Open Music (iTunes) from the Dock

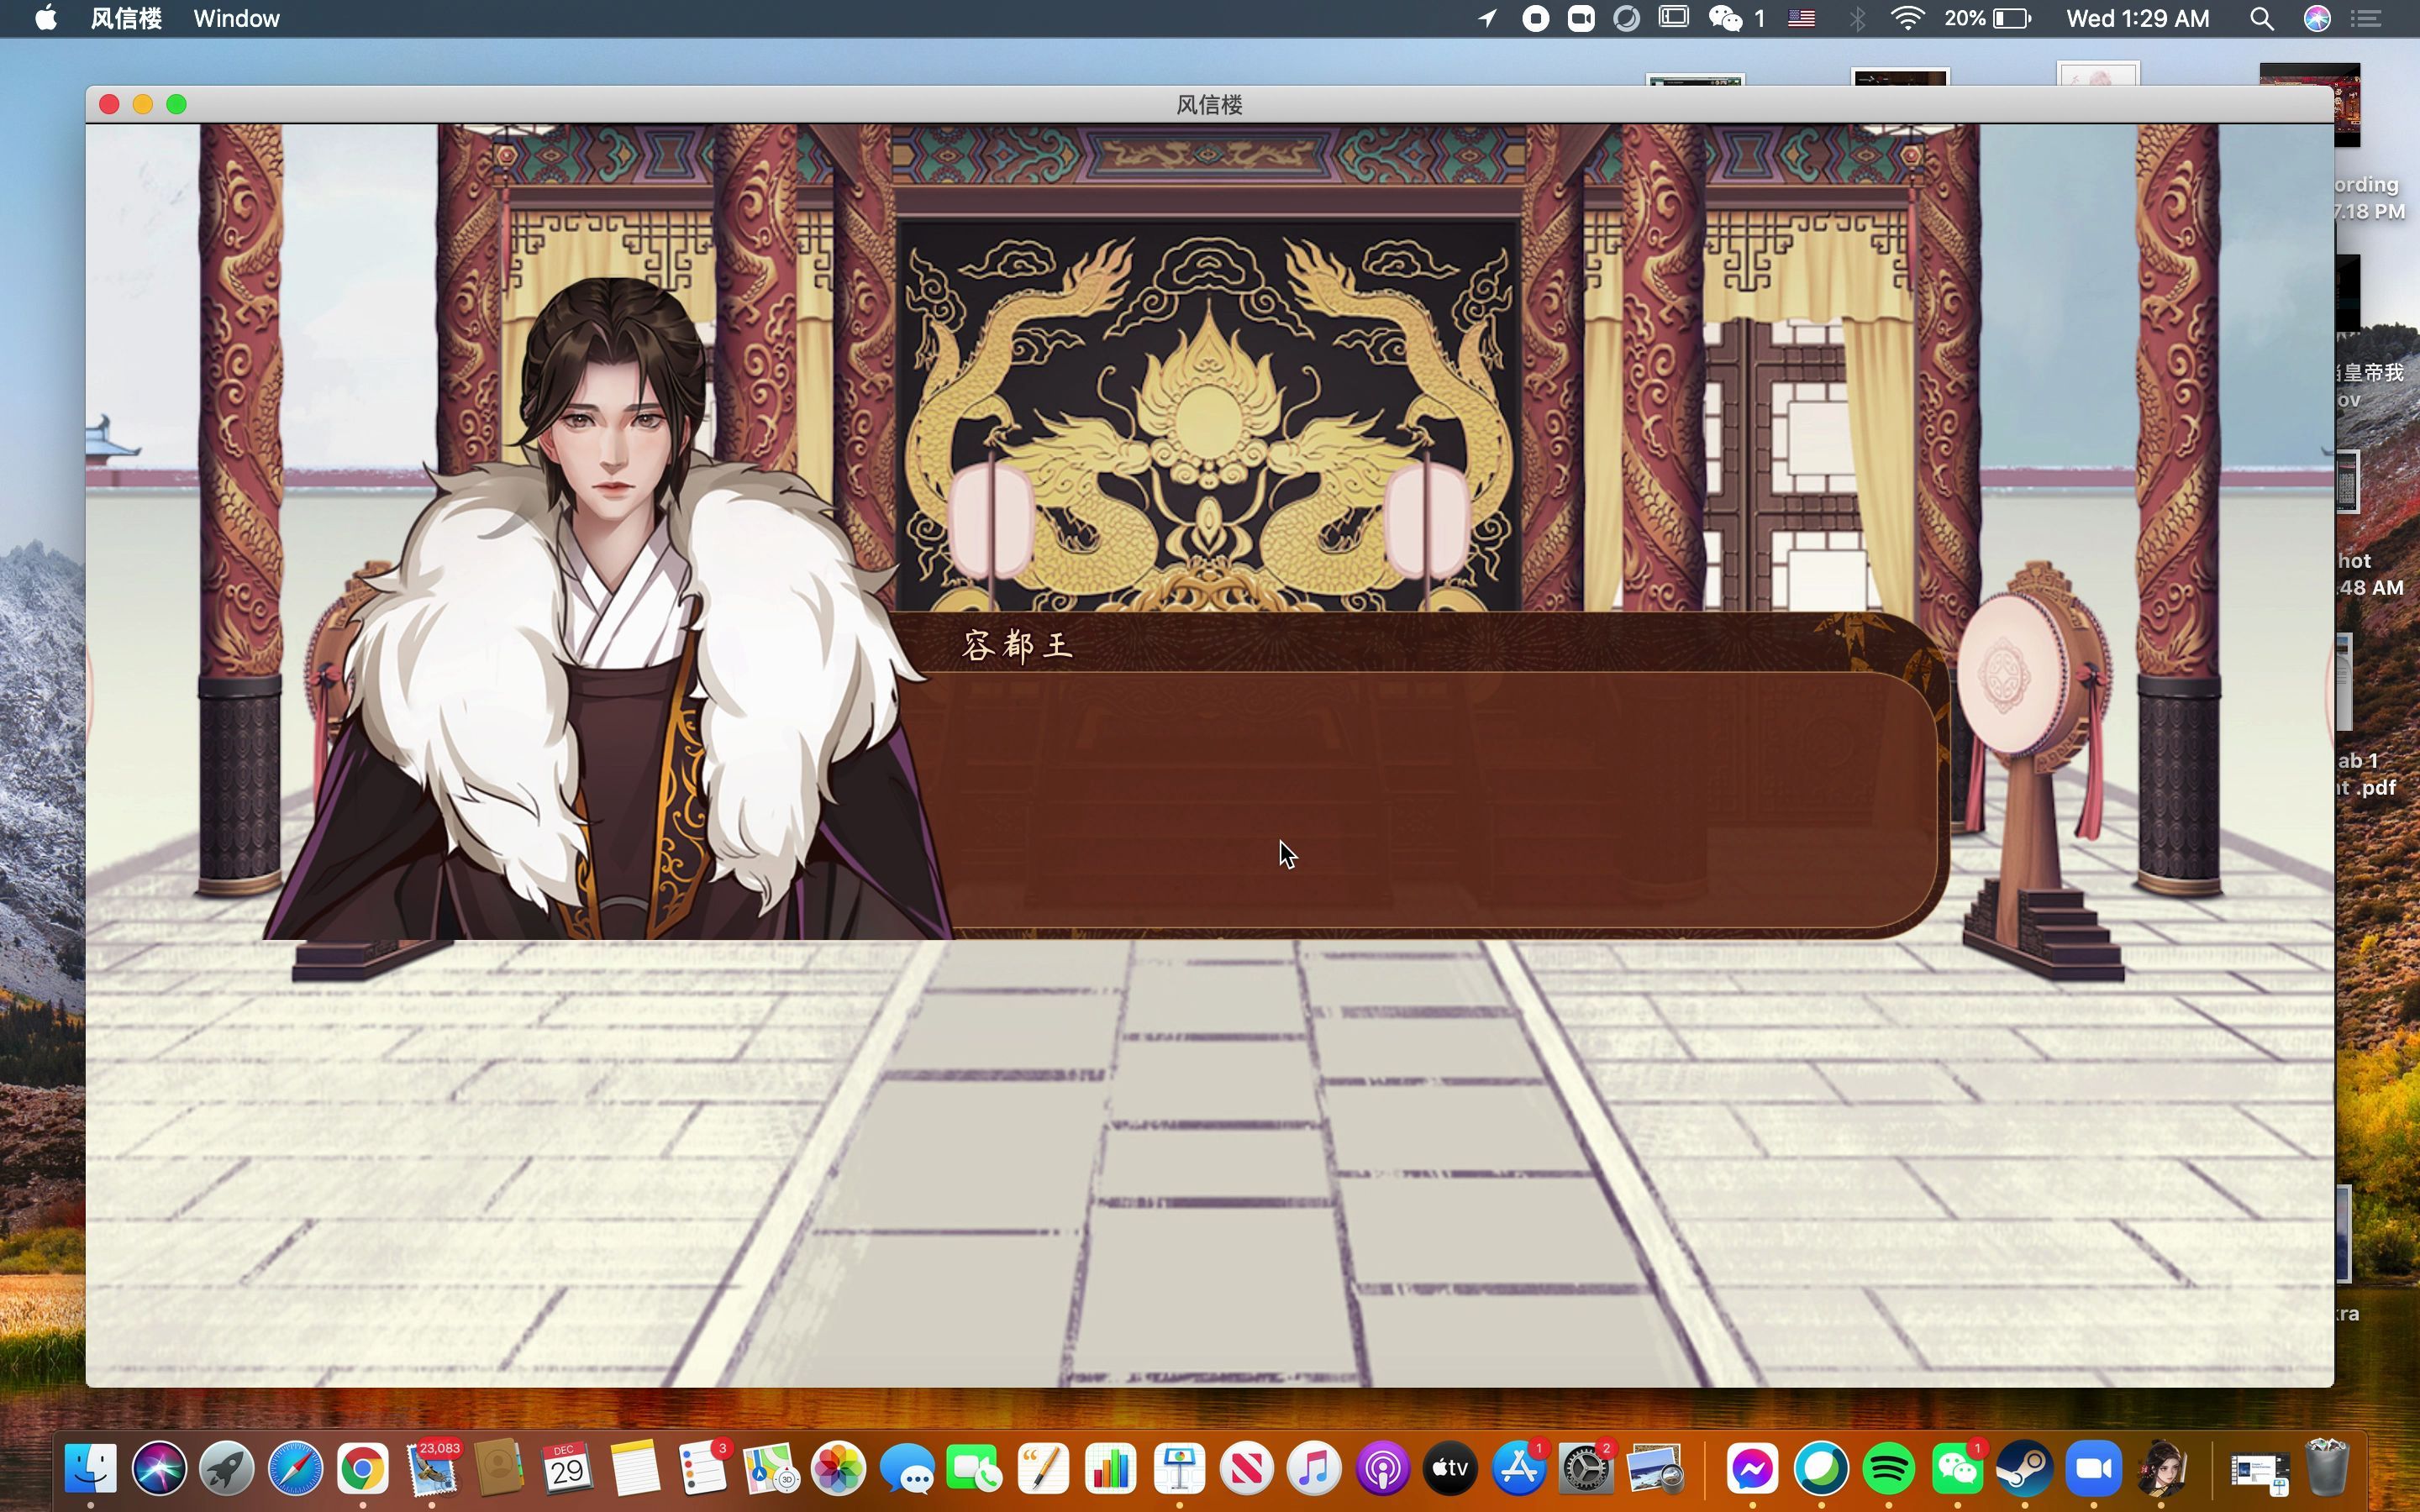pos(1315,1468)
